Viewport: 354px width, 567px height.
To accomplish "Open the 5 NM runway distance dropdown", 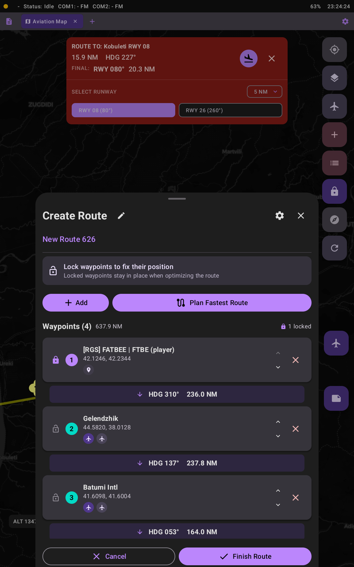I will (264, 92).
